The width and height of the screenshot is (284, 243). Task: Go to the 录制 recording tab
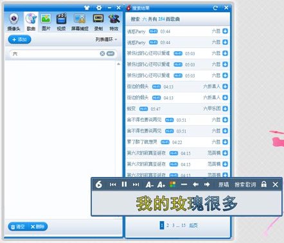(x=98, y=22)
